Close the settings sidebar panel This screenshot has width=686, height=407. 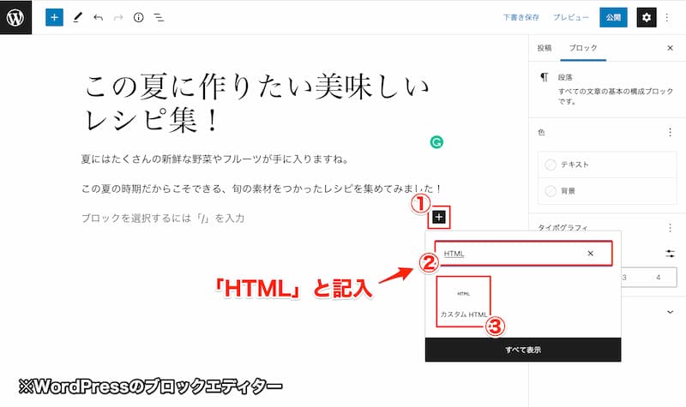[670, 48]
